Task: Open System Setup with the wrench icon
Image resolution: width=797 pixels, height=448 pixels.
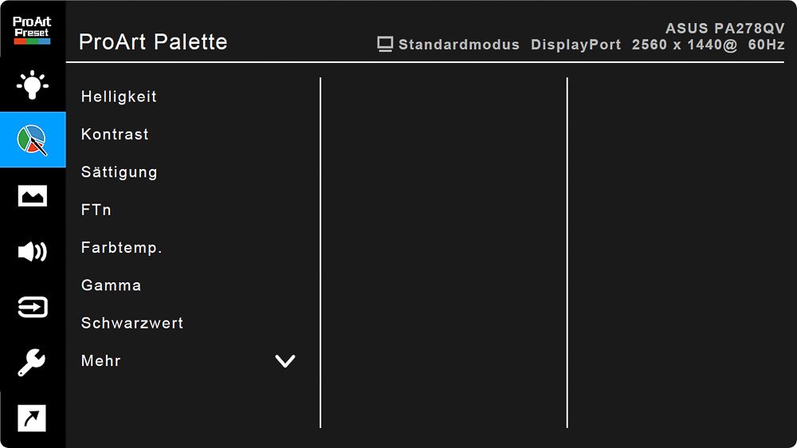Action: [x=33, y=363]
